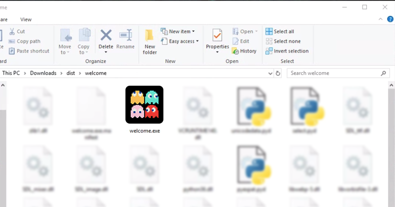Open the Move to folder icon
Viewport: 395px width, 207px height.
pyautogui.click(x=65, y=35)
